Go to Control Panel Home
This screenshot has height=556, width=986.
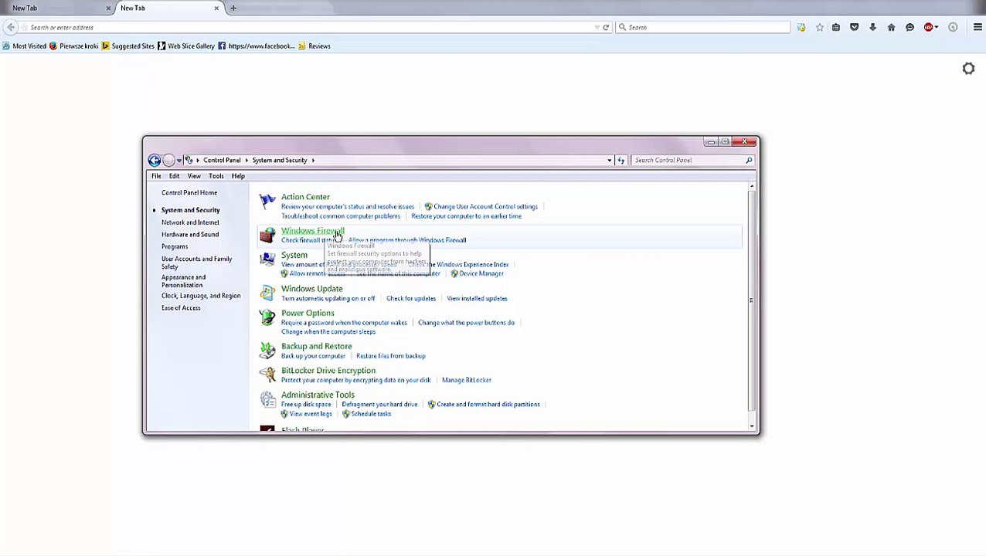189,193
